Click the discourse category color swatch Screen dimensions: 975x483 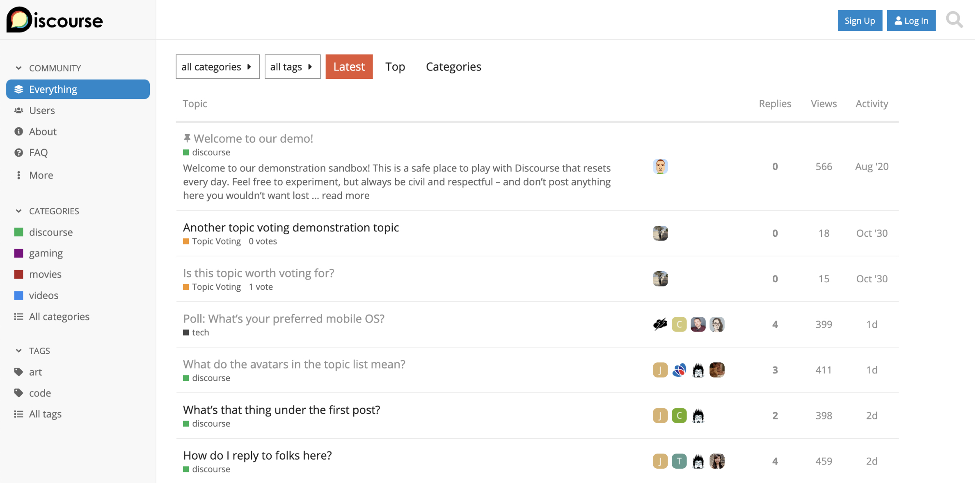pos(19,232)
